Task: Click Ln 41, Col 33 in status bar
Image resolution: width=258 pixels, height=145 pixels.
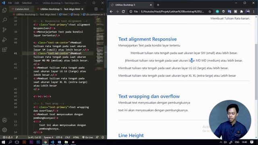Action: point(34,137)
